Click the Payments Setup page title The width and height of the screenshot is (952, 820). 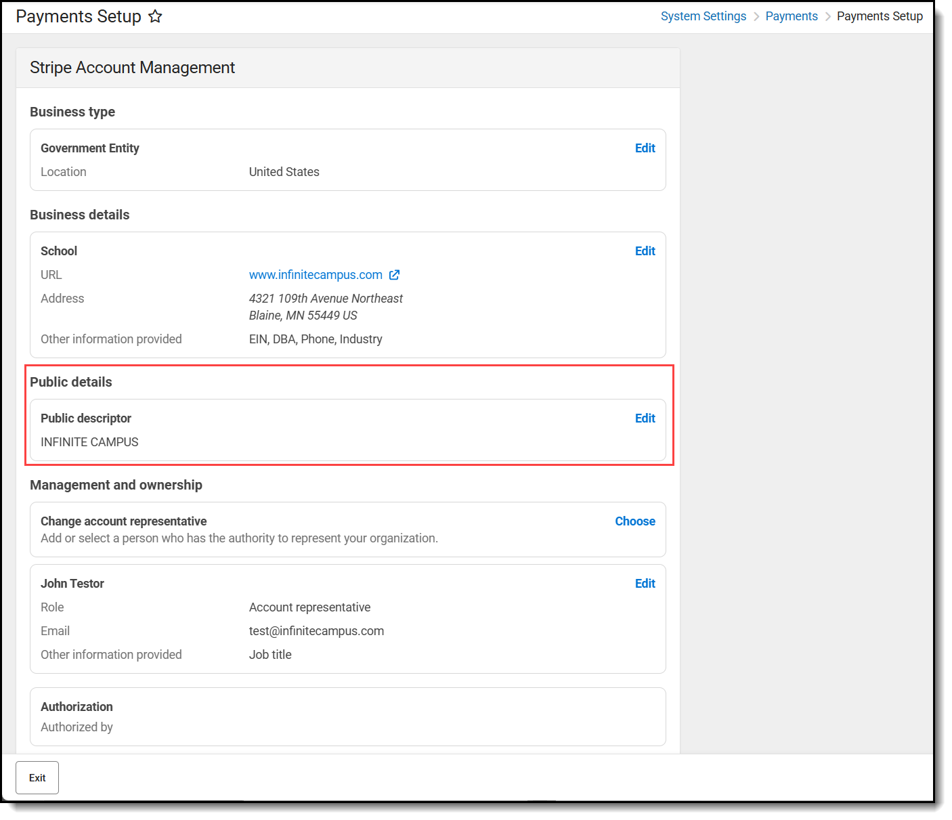coord(79,16)
